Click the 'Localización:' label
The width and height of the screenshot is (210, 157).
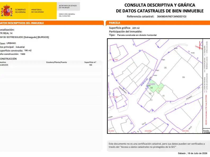[x=7, y=30]
